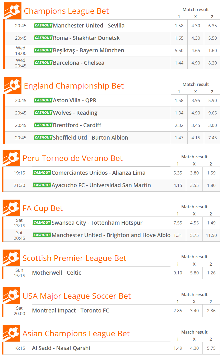
Task: Click soccer ball icon beside USA Major League Soccer
Action: point(11,296)
